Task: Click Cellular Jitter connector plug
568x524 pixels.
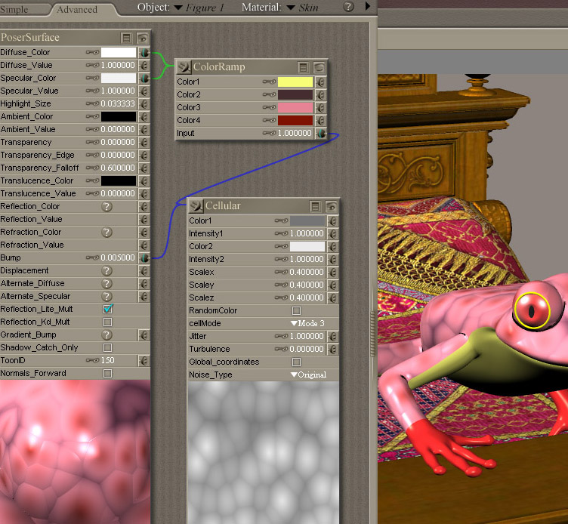Action: (x=333, y=337)
